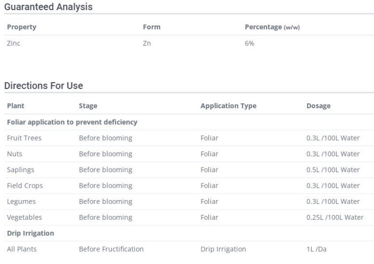Click the Drip Irrigation section row label
The height and width of the screenshot is (264, 374).
pos(30,233)
